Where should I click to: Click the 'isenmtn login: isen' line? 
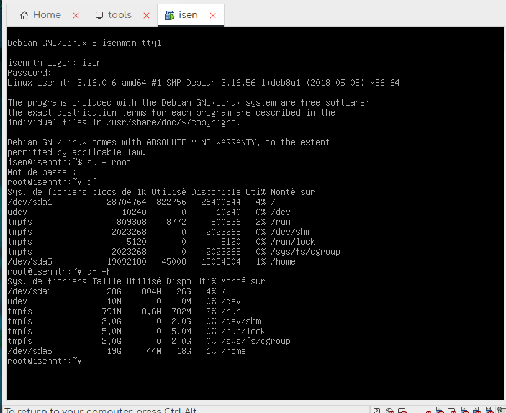(x=55, y=63)
